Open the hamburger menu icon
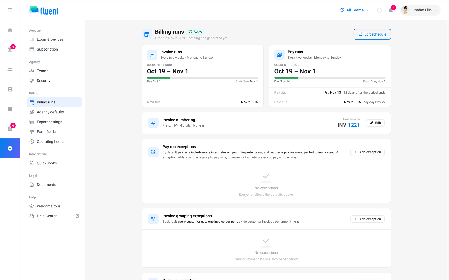 10,10
